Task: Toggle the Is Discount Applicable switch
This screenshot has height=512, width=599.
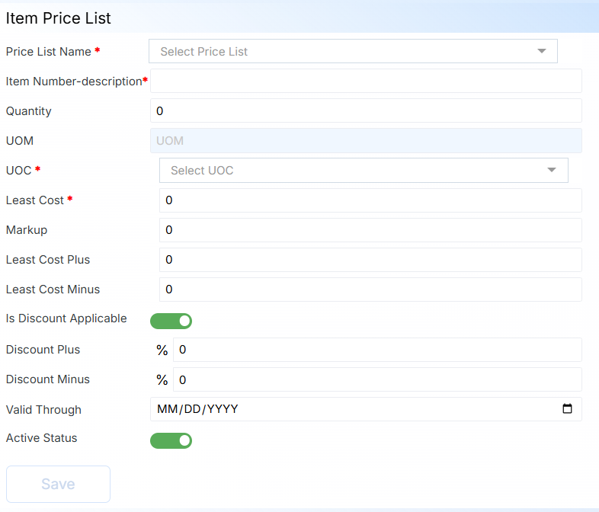Action: (171, 321)
